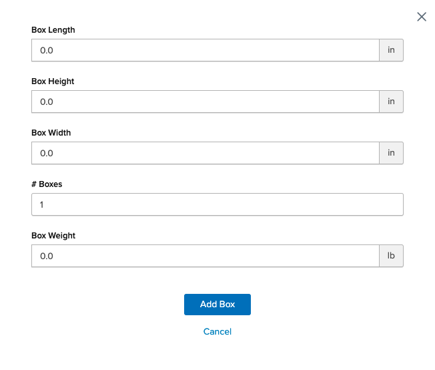
Task: Focus the Box Weight input field
Action: coord(205,256)
